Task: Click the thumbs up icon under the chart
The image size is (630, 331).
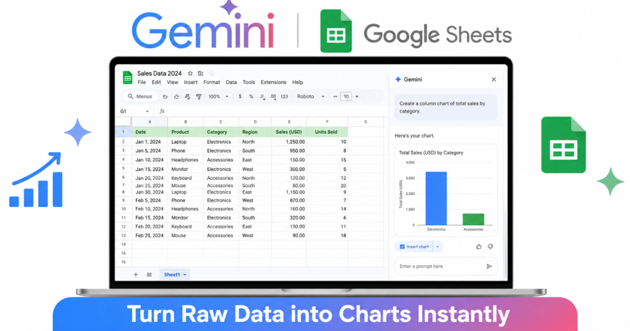Action: (x=479, y=247)
